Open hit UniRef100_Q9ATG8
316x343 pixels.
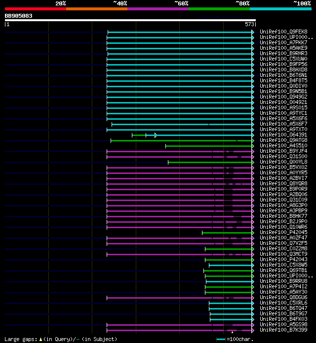coord(283,140)
